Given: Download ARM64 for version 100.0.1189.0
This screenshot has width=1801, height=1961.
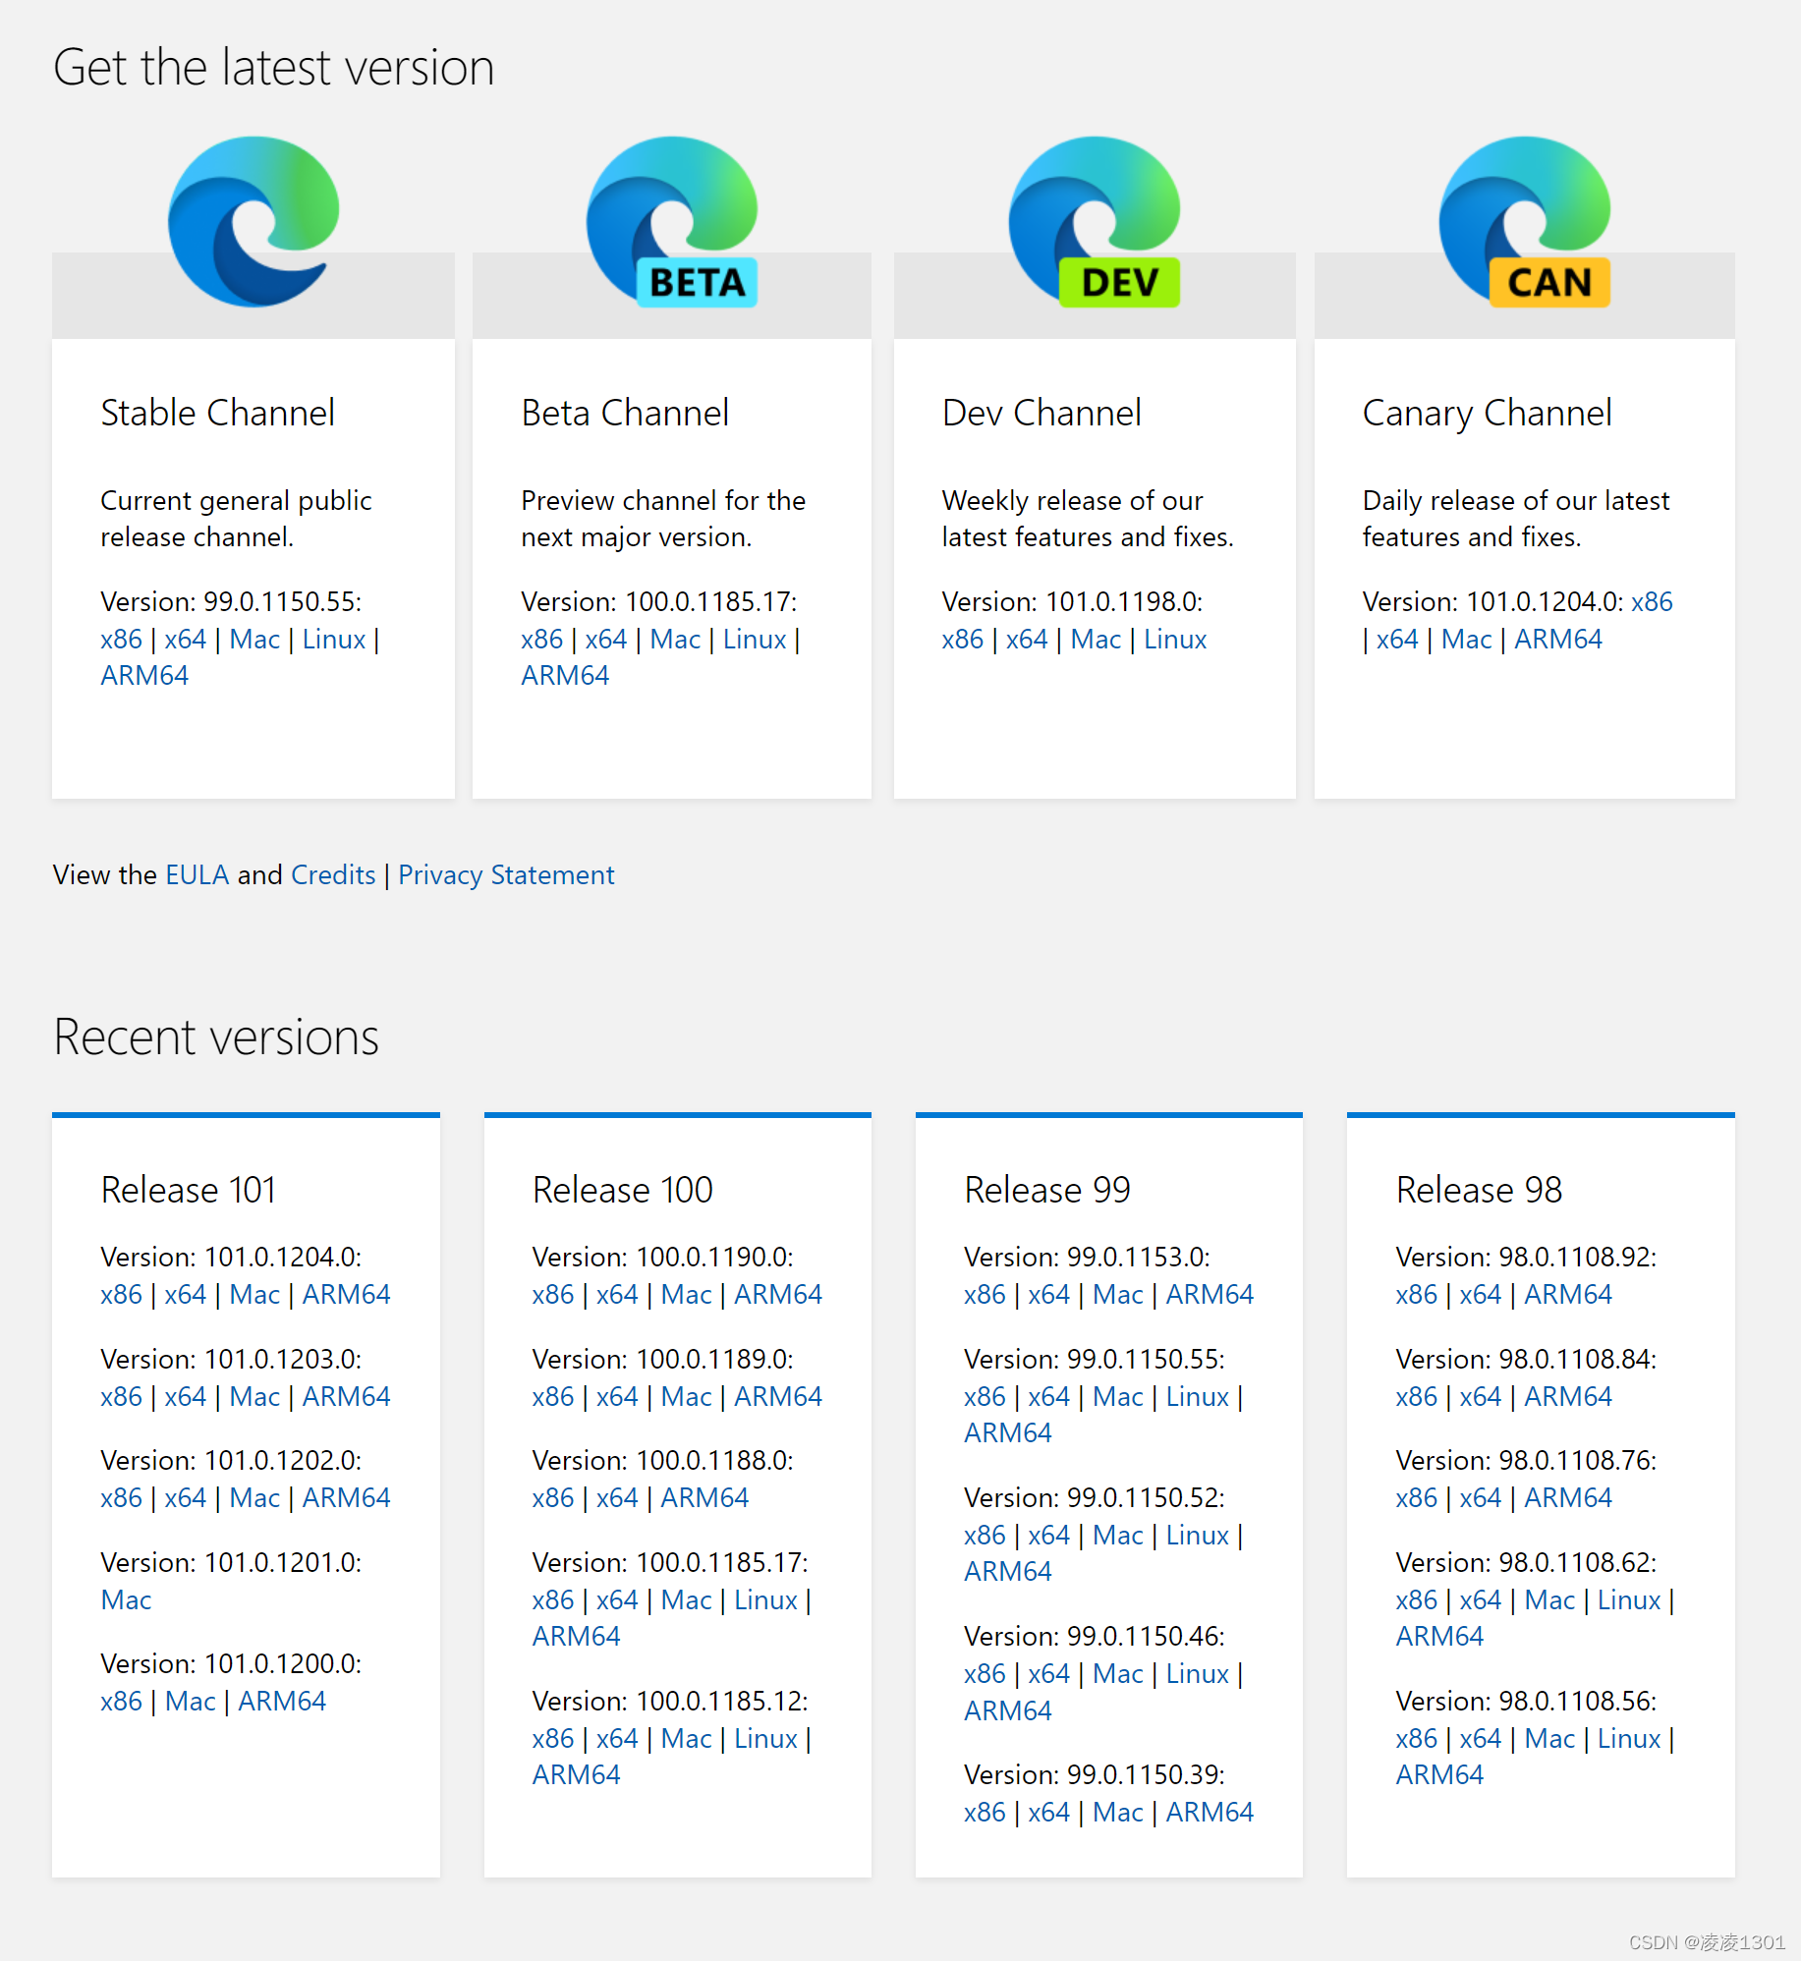Looking at the screenshot, I should point(778,1396).
